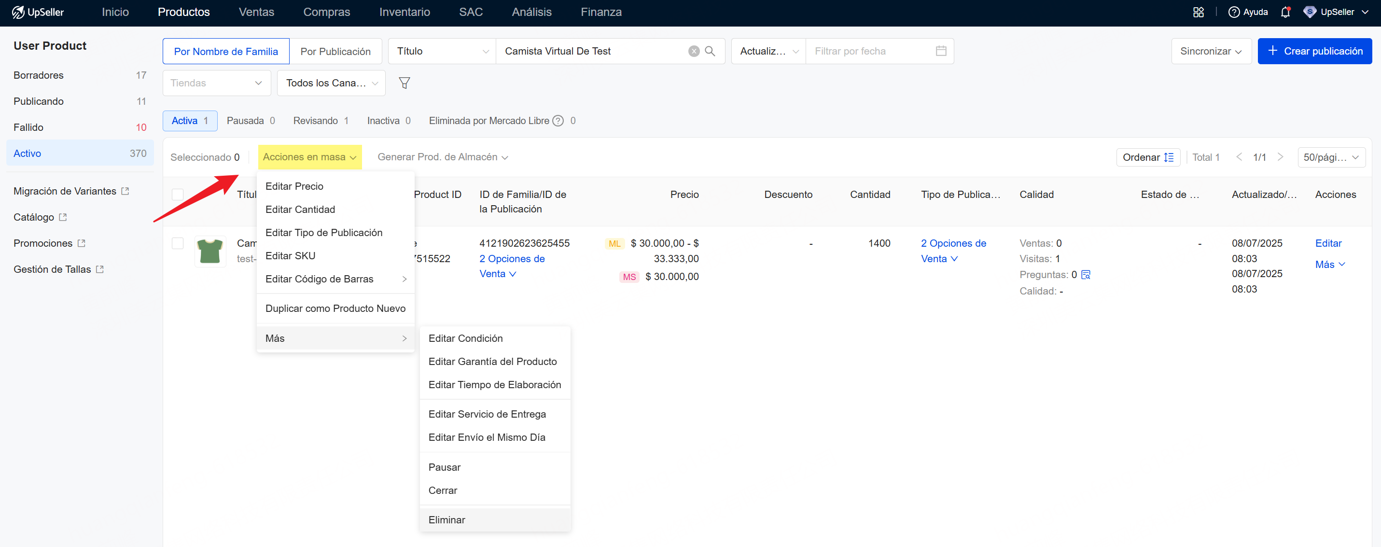
Task: Open the Todos los Cana... dropdown
Action: pos(331,83)
